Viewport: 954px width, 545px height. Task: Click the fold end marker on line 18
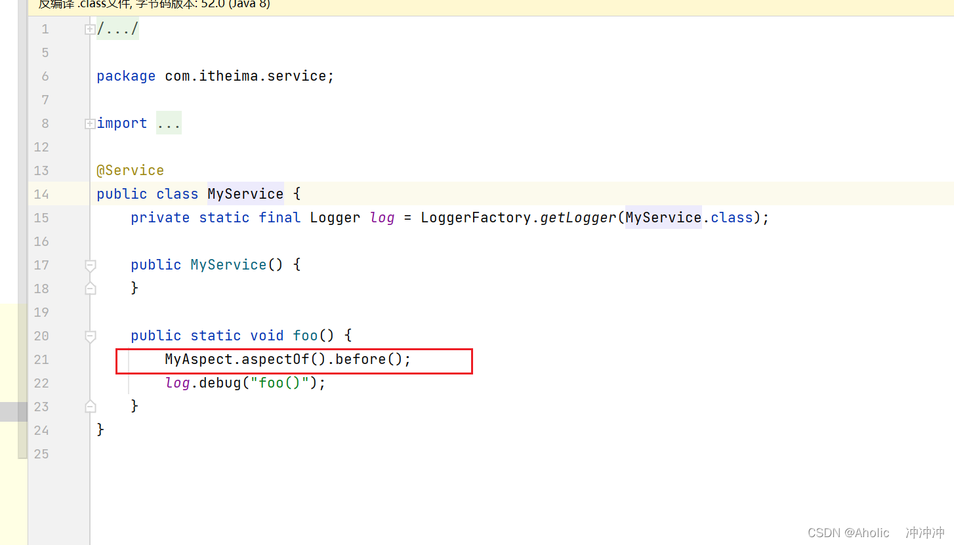pyautogui.click(x=91, y=288)
